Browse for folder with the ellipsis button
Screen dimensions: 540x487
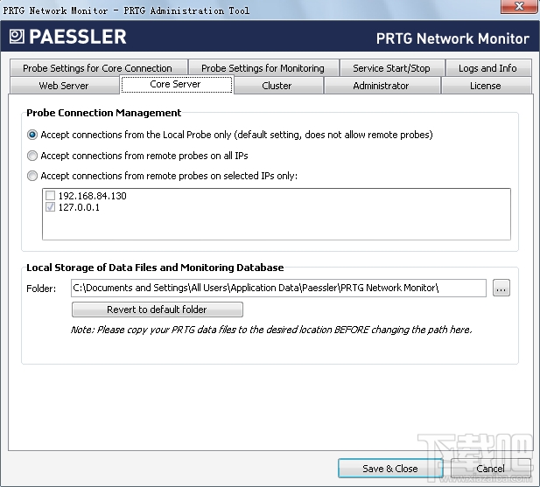[x=501, y=288]
